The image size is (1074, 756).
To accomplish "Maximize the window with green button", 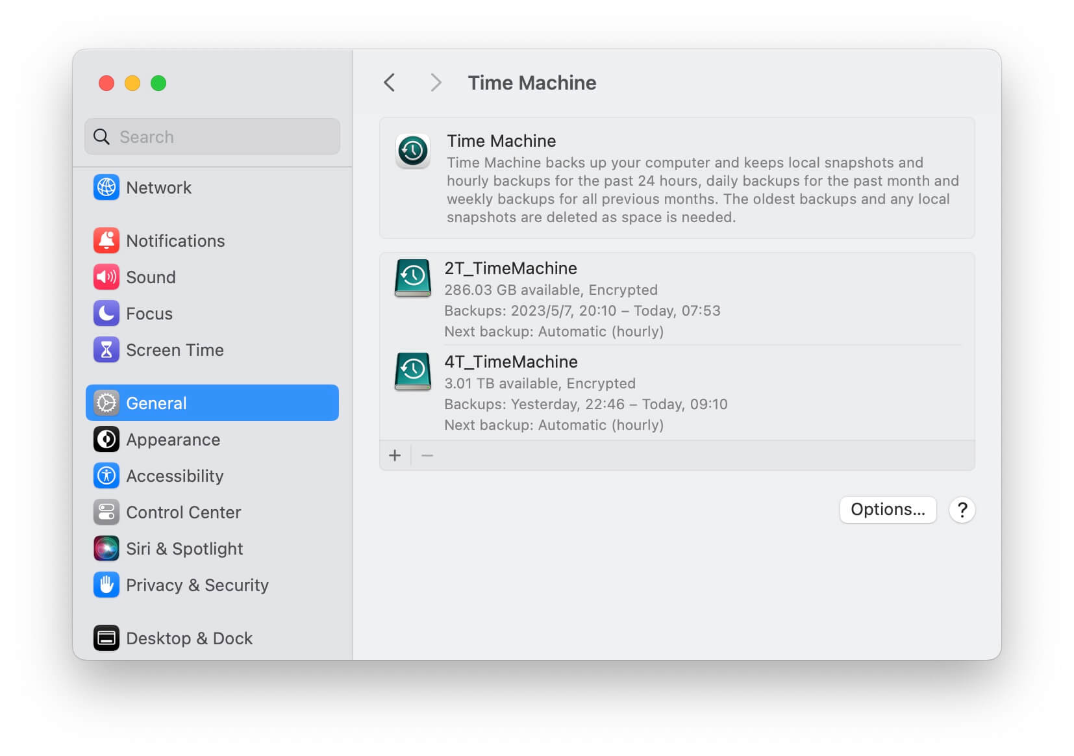I will pos(158,83).
